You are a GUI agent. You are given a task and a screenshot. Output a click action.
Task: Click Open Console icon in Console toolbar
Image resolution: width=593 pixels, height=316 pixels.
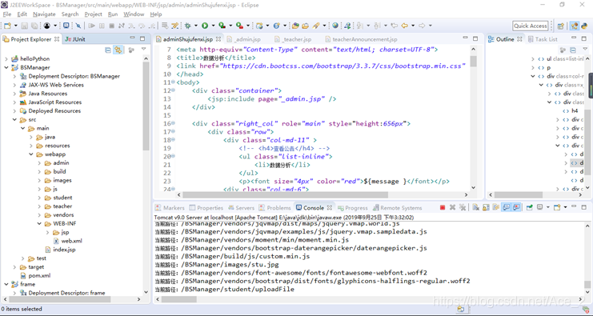coord(557,207)
